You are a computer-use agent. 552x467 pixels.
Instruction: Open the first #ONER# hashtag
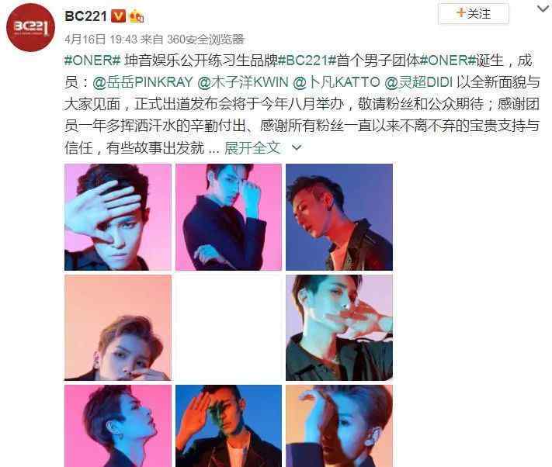click(92, 61)
